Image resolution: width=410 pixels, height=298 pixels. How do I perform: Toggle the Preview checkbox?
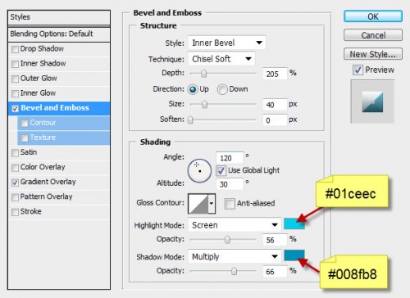point(358,70)
